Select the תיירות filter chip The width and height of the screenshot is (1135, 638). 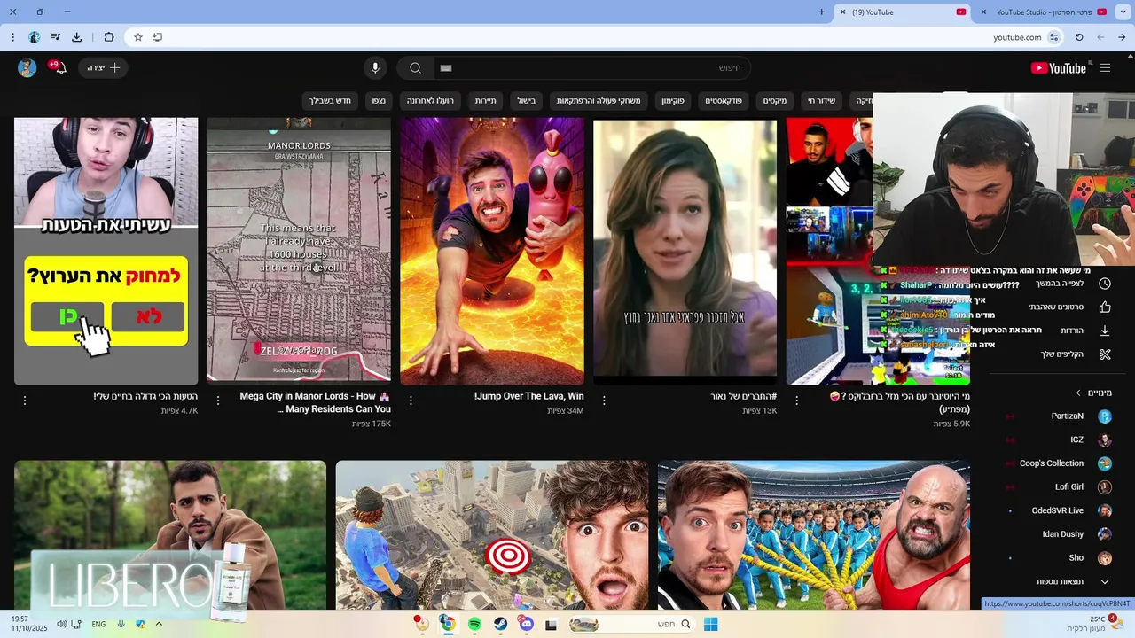[x=485, y=101]
